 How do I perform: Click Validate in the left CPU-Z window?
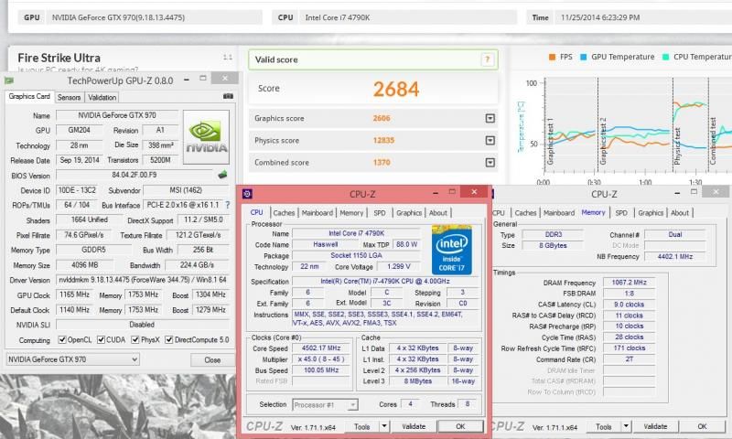pos(414,426)
